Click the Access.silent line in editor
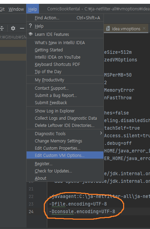 click(x=127, y=136)
